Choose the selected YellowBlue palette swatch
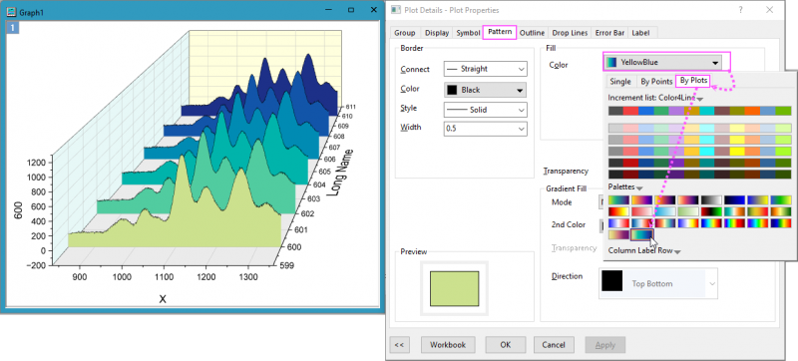Screen dimensions: 798x361 (641, 234)
